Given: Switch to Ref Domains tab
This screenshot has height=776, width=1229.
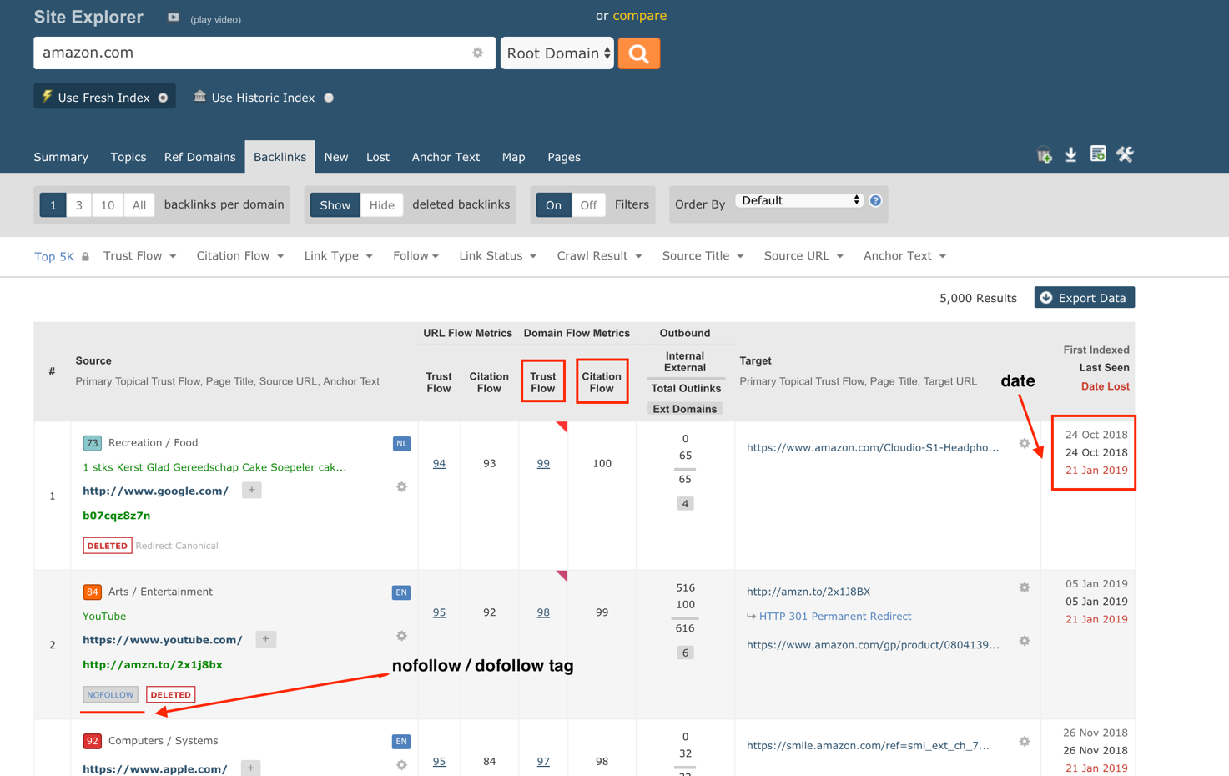Looking at the screenshot, I should coord(200,157).
